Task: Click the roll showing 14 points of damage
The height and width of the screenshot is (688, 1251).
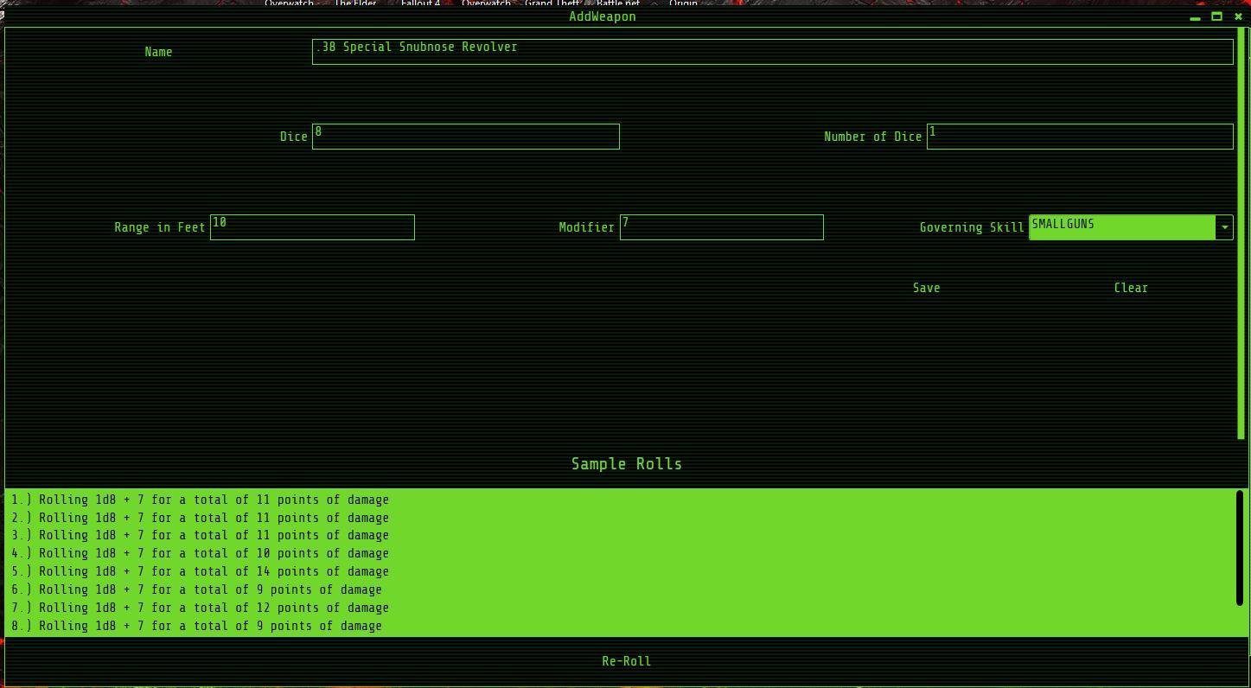Action: (x=199, y=571)
